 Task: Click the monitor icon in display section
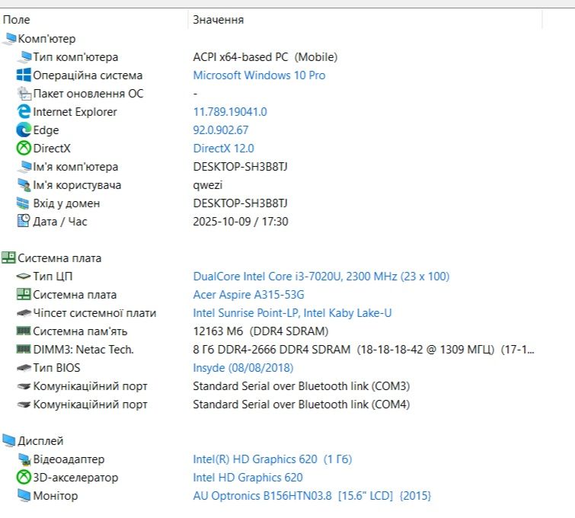click(24, 496)
